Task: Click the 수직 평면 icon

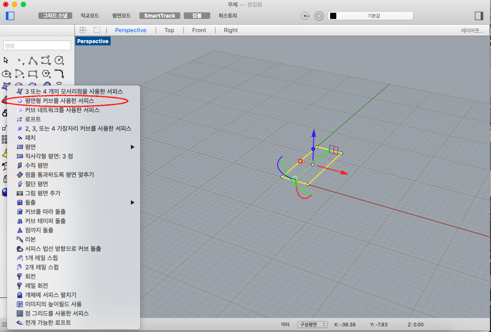Action: (x=20, y=166)
